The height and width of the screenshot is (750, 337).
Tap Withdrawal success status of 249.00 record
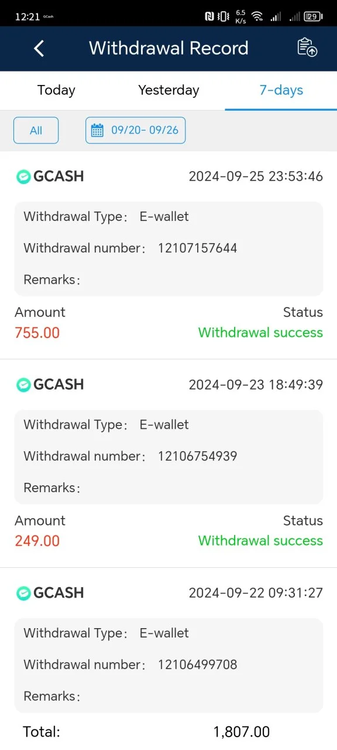click(260, 540)
